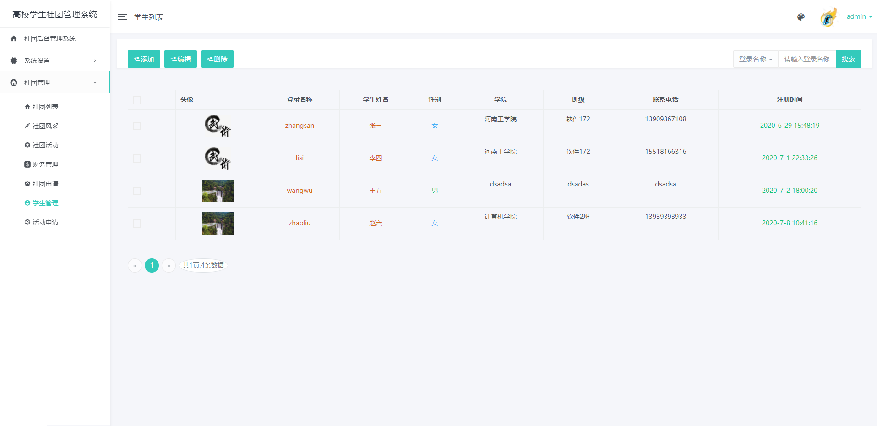
Task: Click lisi's calligraphy avatar thumbnail
Action: point(218,158)
